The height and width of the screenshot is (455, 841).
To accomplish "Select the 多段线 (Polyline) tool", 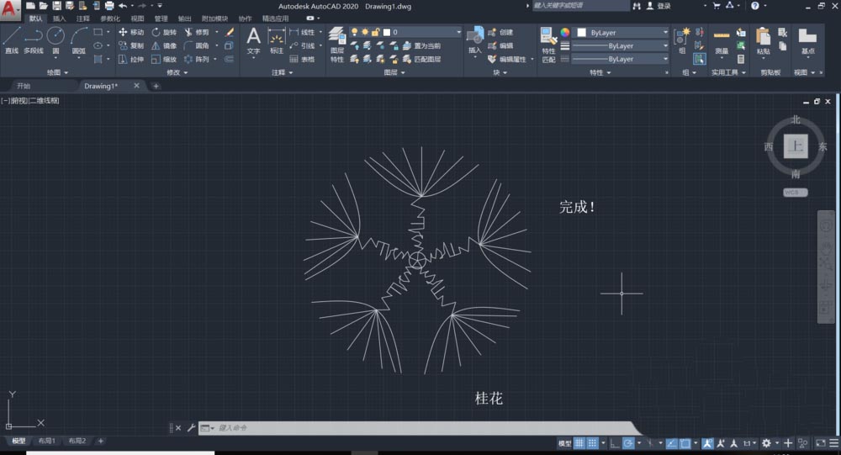I will pyautogui.click(x=33, y=40).
